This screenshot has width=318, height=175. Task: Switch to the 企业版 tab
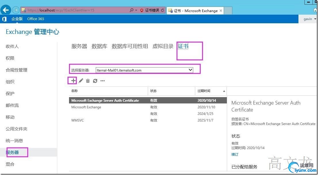point(17,19)
